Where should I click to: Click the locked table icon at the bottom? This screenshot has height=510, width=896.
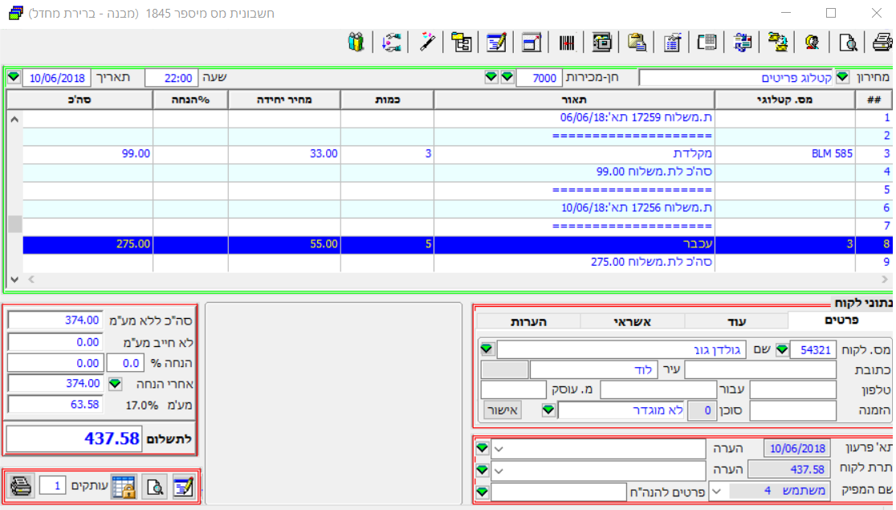[124, 487]
